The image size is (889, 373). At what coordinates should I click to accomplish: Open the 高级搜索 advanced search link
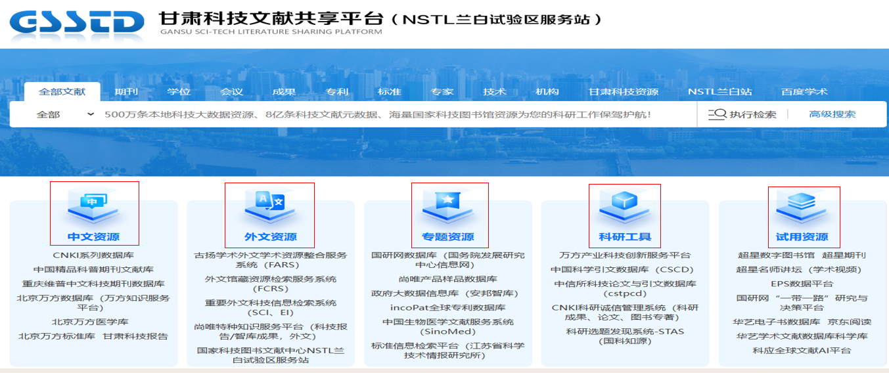click(x=832, y=114)
